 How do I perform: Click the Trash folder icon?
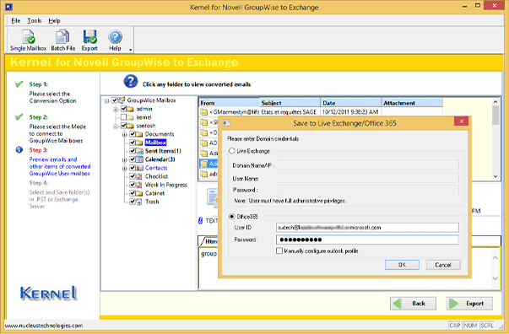point(139,202)
